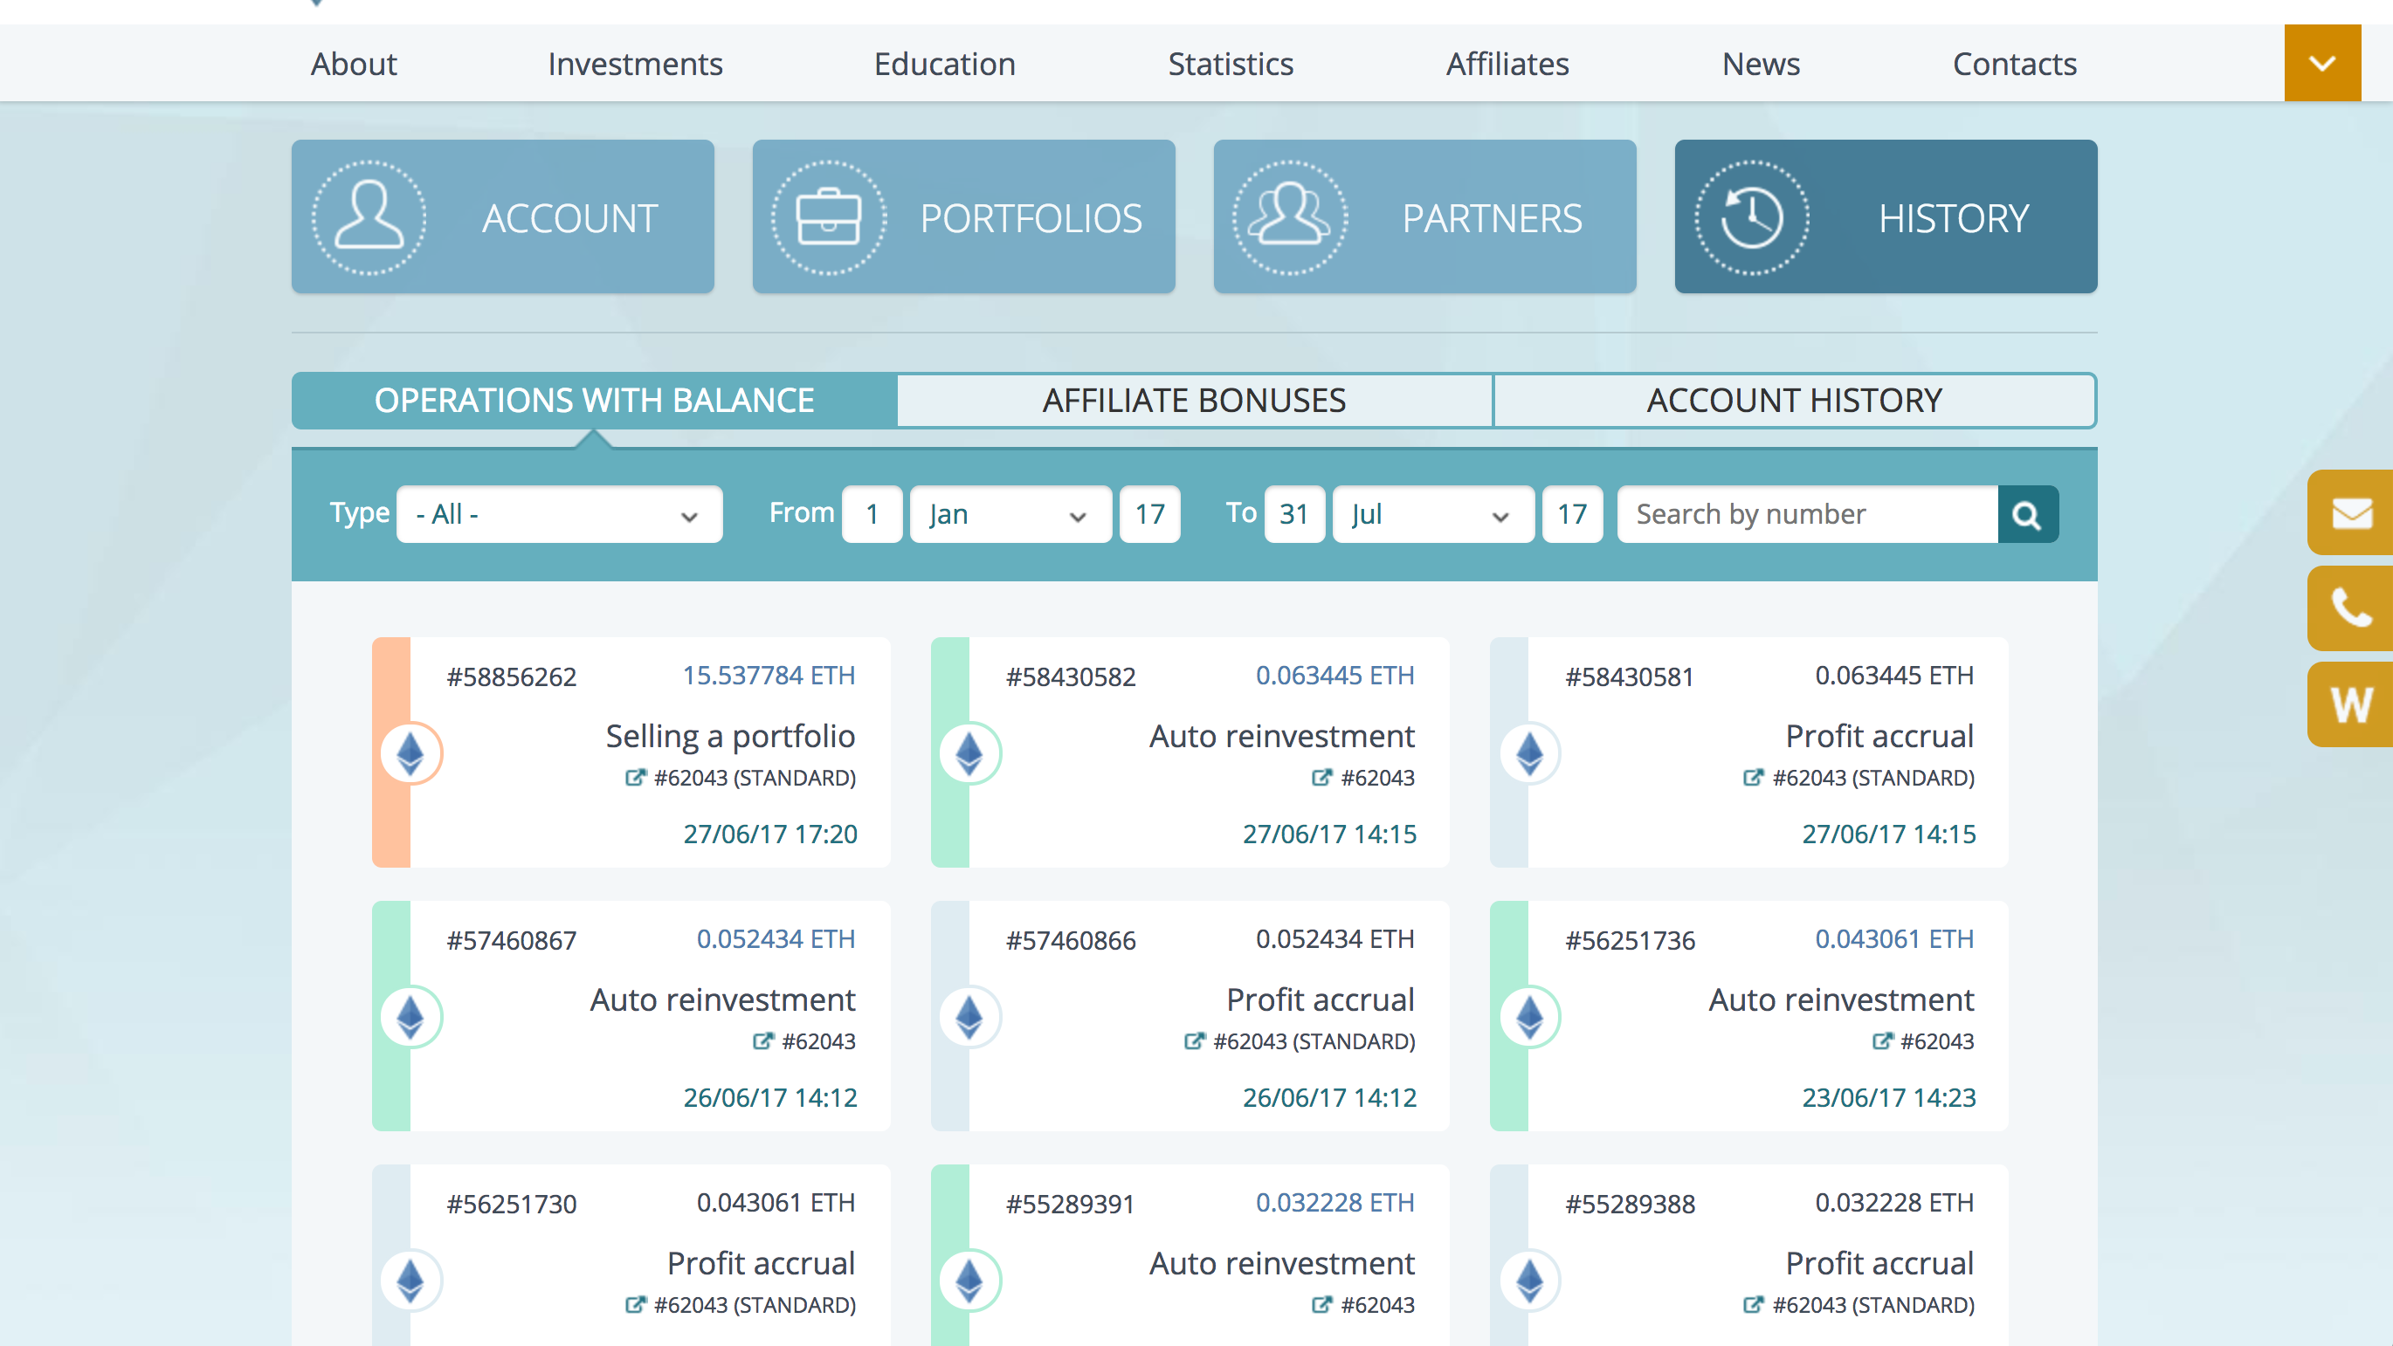Open external link icon on #57460867 portfolio
Viewport: 2393px width, 1346px height.
point(762,1040)
